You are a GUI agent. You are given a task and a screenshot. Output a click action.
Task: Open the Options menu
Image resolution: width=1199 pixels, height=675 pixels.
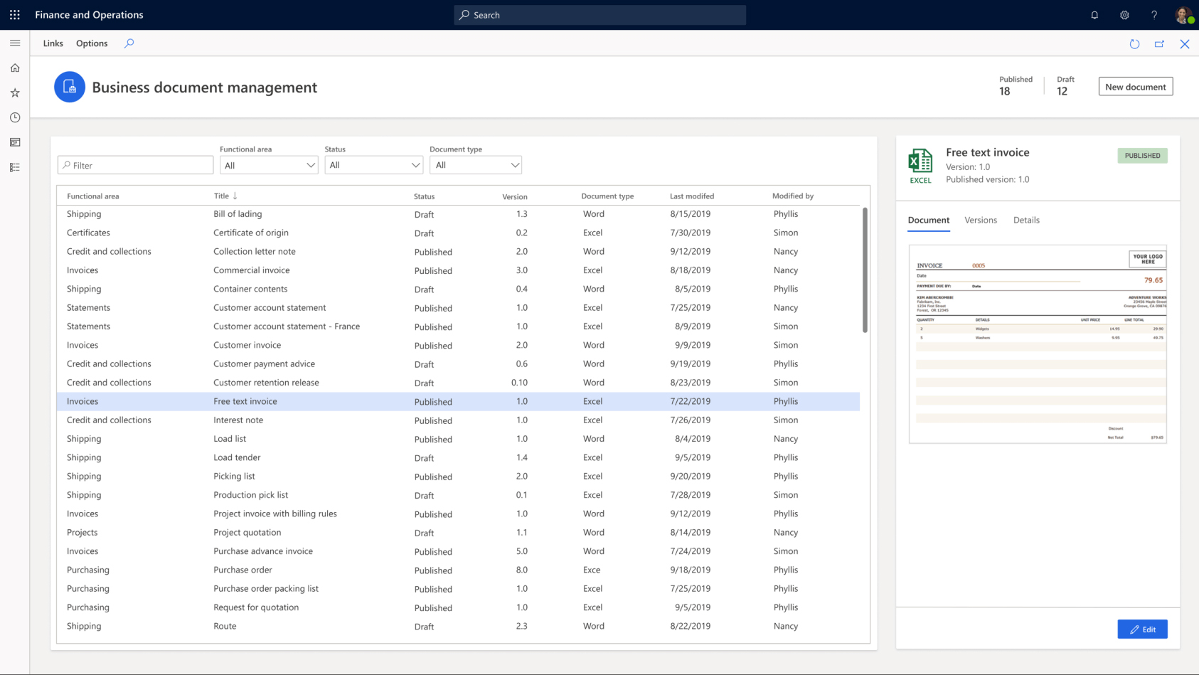92,43
